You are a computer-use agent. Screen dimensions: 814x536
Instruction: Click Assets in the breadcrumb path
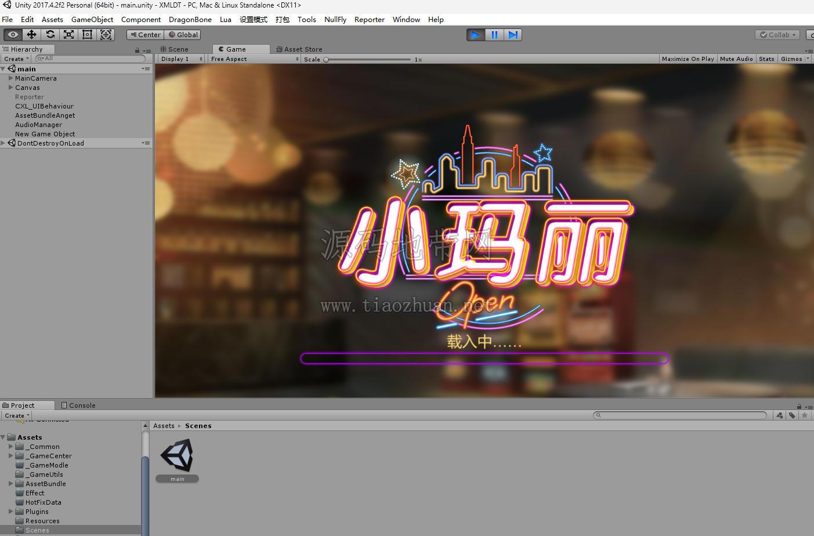[x=164, y=426]
